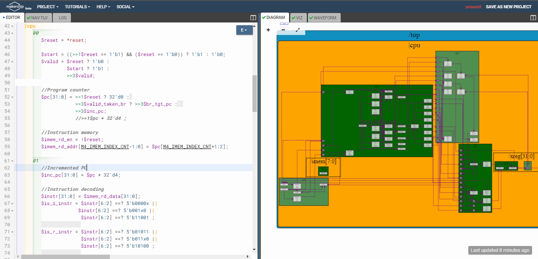Switch to the WAVEFORM tab
538x259 pixels.
click(x=325, y=17)
